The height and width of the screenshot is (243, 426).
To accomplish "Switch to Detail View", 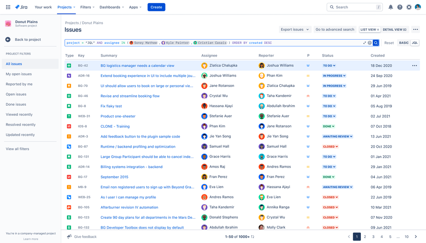I will pyautogui.click(x=394, y=30).
